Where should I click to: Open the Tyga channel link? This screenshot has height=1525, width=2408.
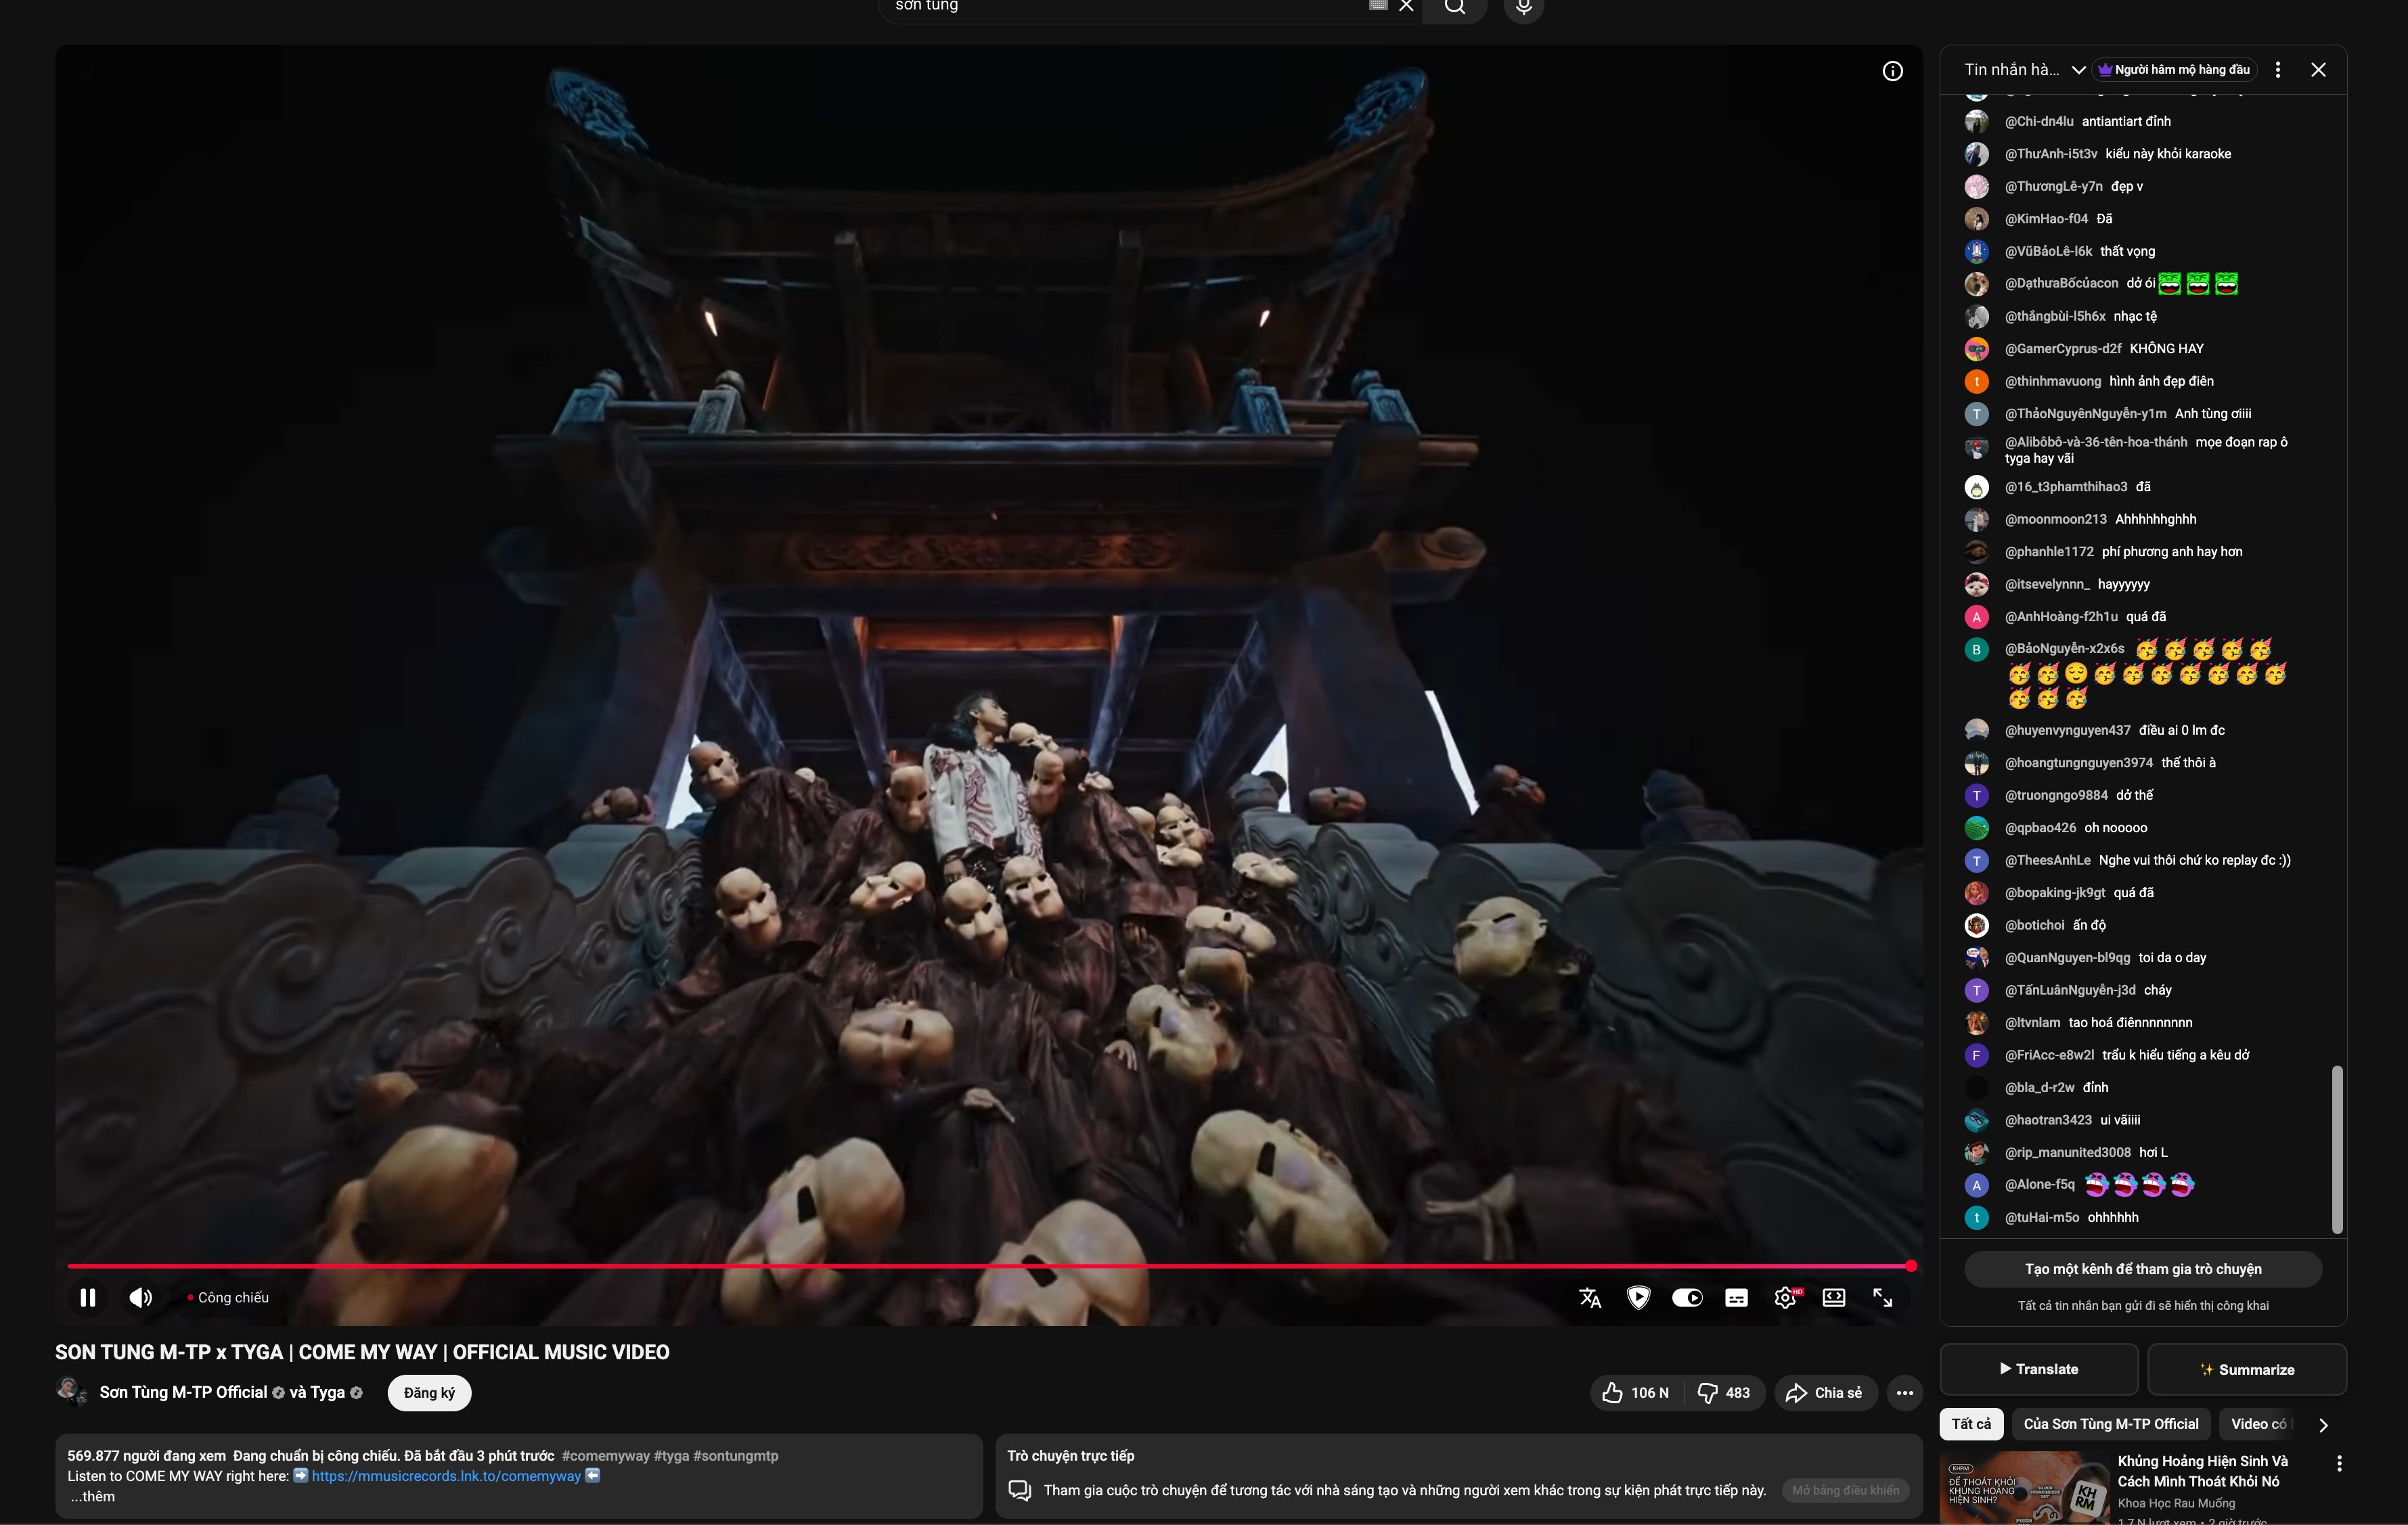pos(327,1392)
